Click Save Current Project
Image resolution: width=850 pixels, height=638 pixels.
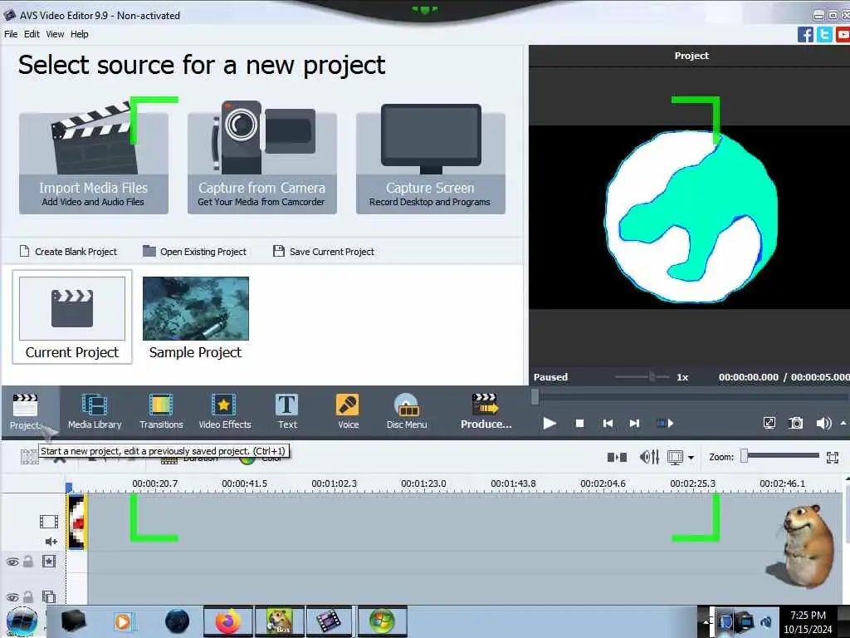tap(324, 252)
